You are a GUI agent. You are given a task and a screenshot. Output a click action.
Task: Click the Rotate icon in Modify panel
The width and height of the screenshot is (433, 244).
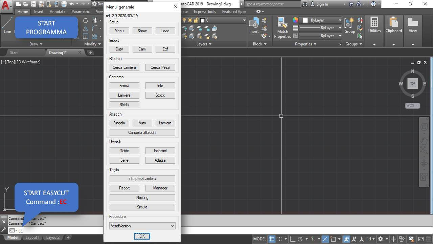[x=86, y=20]
